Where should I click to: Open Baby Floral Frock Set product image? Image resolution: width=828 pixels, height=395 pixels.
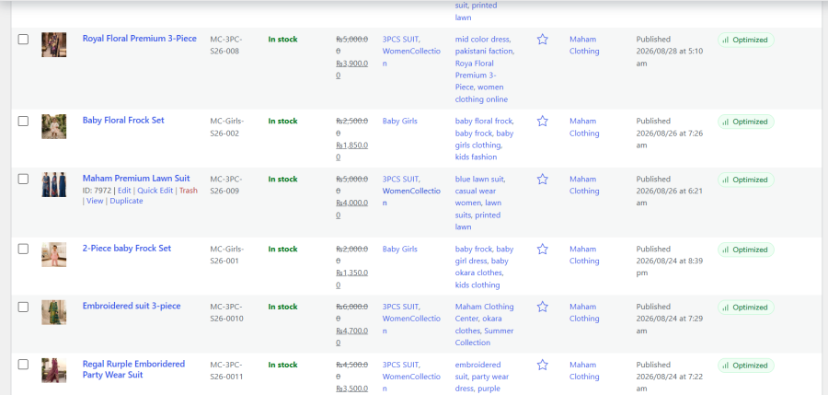point(54,126)
